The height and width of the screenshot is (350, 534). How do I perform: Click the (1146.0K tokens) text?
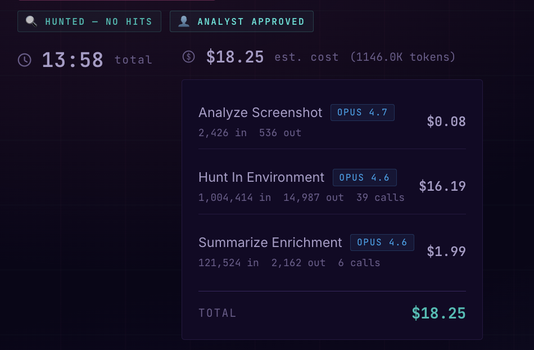pyautogui.click(x=403, y=57)
